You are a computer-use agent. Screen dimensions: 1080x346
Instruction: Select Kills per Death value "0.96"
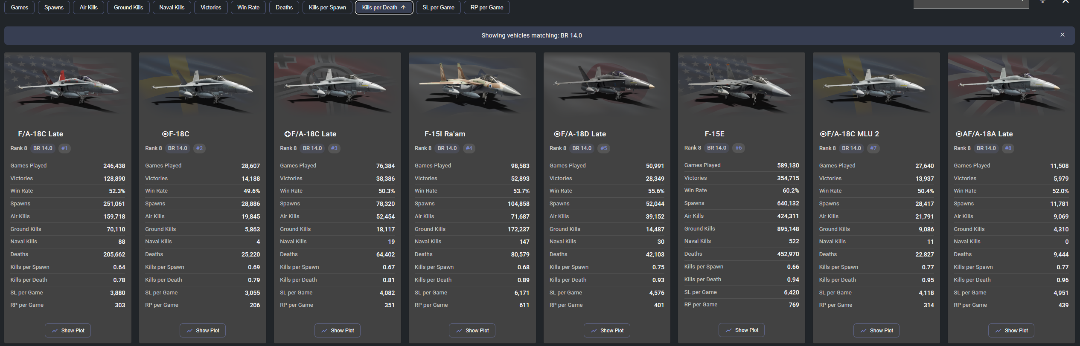coord(1063,280)
